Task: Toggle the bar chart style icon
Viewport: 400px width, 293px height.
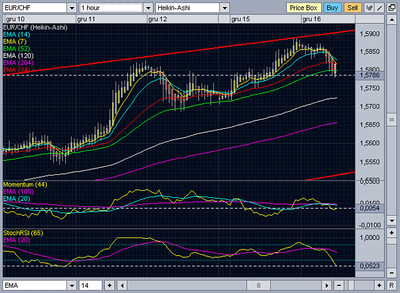Action: coord(369,8)
